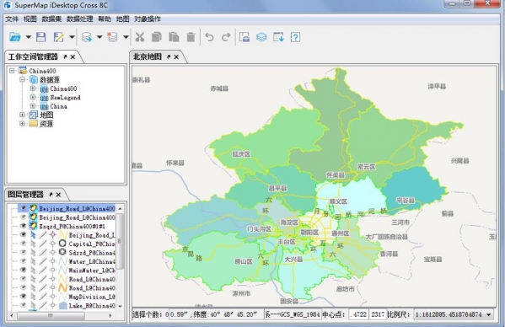The image size is (505, 327).
Task: Click the layout window icon after Redo
Action: pos(244,37)
